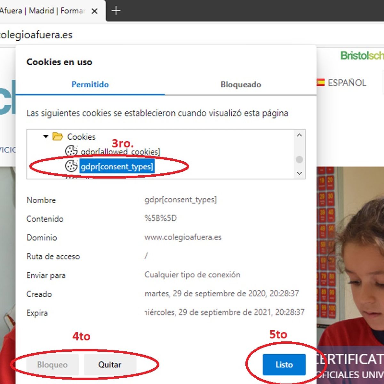Switch to the Permitido tab
This screenshot has height=384, width=384.
[x=90, y=84]
